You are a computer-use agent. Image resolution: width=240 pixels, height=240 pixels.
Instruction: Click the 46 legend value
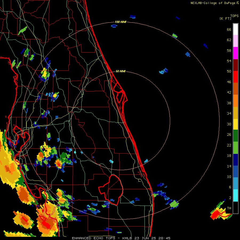[x=229, y=82]
